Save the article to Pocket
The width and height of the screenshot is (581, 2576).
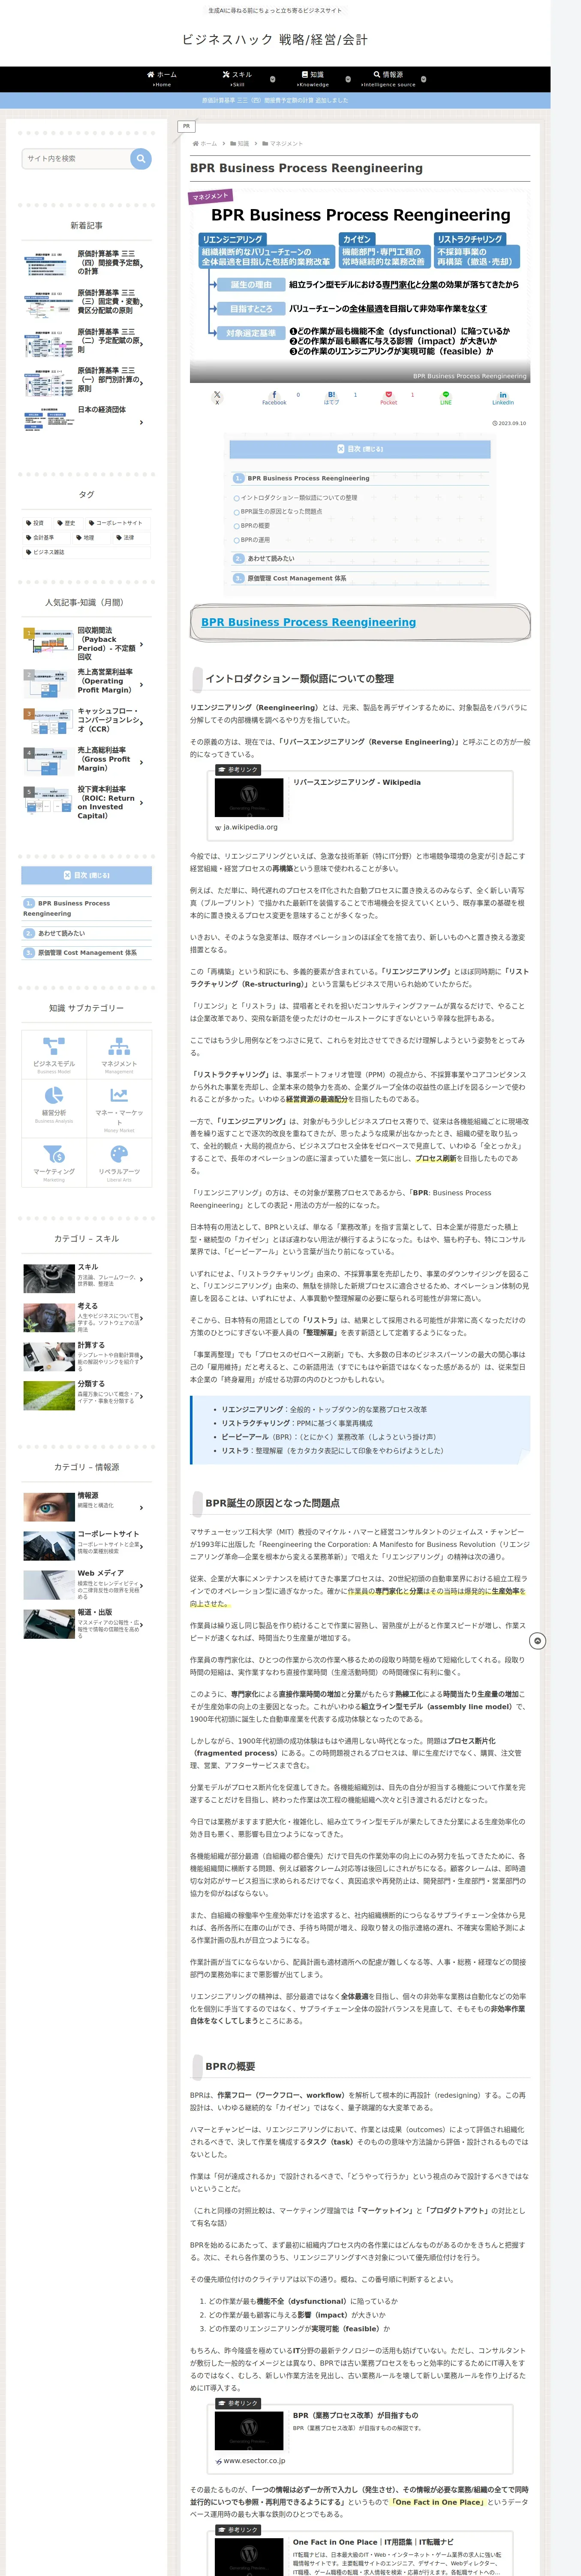tap(388, 397)
